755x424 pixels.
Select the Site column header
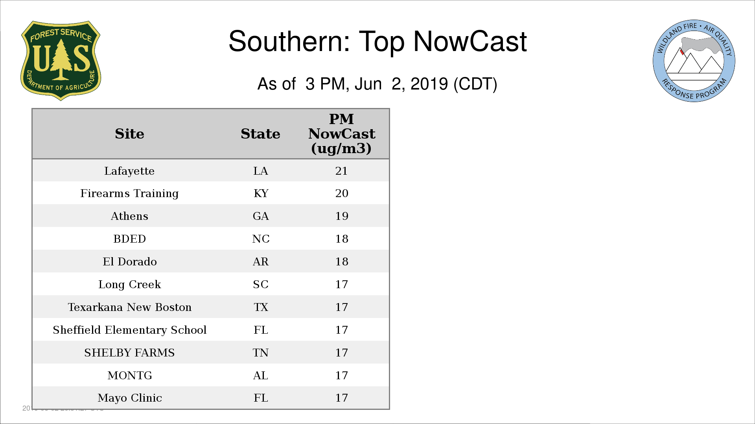pyautogui.click(x=129, y=134)
